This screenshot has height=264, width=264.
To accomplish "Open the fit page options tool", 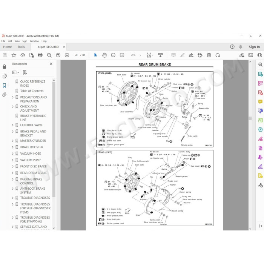I will coord(150,55).
